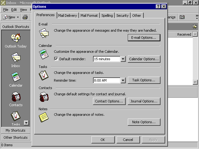Screen dimensions: 199x149
Task: Open the Tasks shortcut in Outlook bar
Action: click(16, 116)
